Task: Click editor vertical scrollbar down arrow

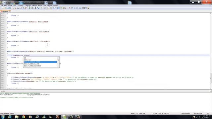Action: click(211, 88)
